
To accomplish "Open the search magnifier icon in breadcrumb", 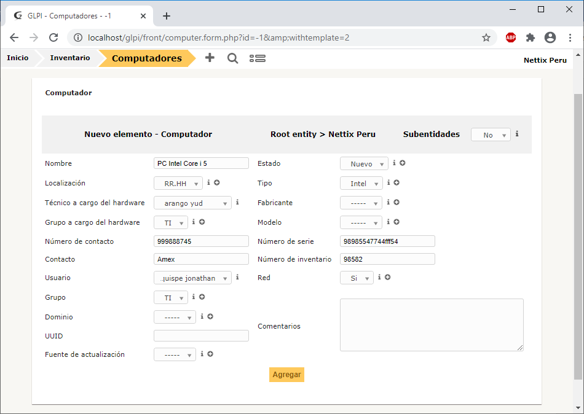I will pyautogui.click(x=232, y=58).
